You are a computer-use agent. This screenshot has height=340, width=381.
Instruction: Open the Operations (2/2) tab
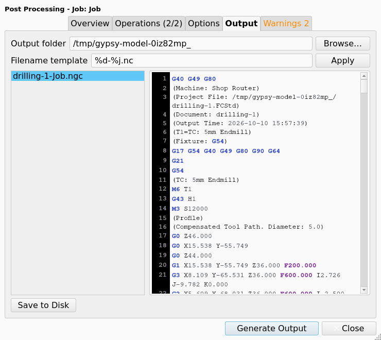point(149,24)
